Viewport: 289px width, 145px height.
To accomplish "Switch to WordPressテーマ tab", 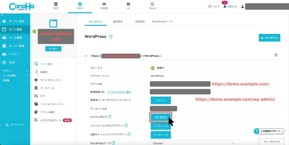I will click(x=162, y=21).
